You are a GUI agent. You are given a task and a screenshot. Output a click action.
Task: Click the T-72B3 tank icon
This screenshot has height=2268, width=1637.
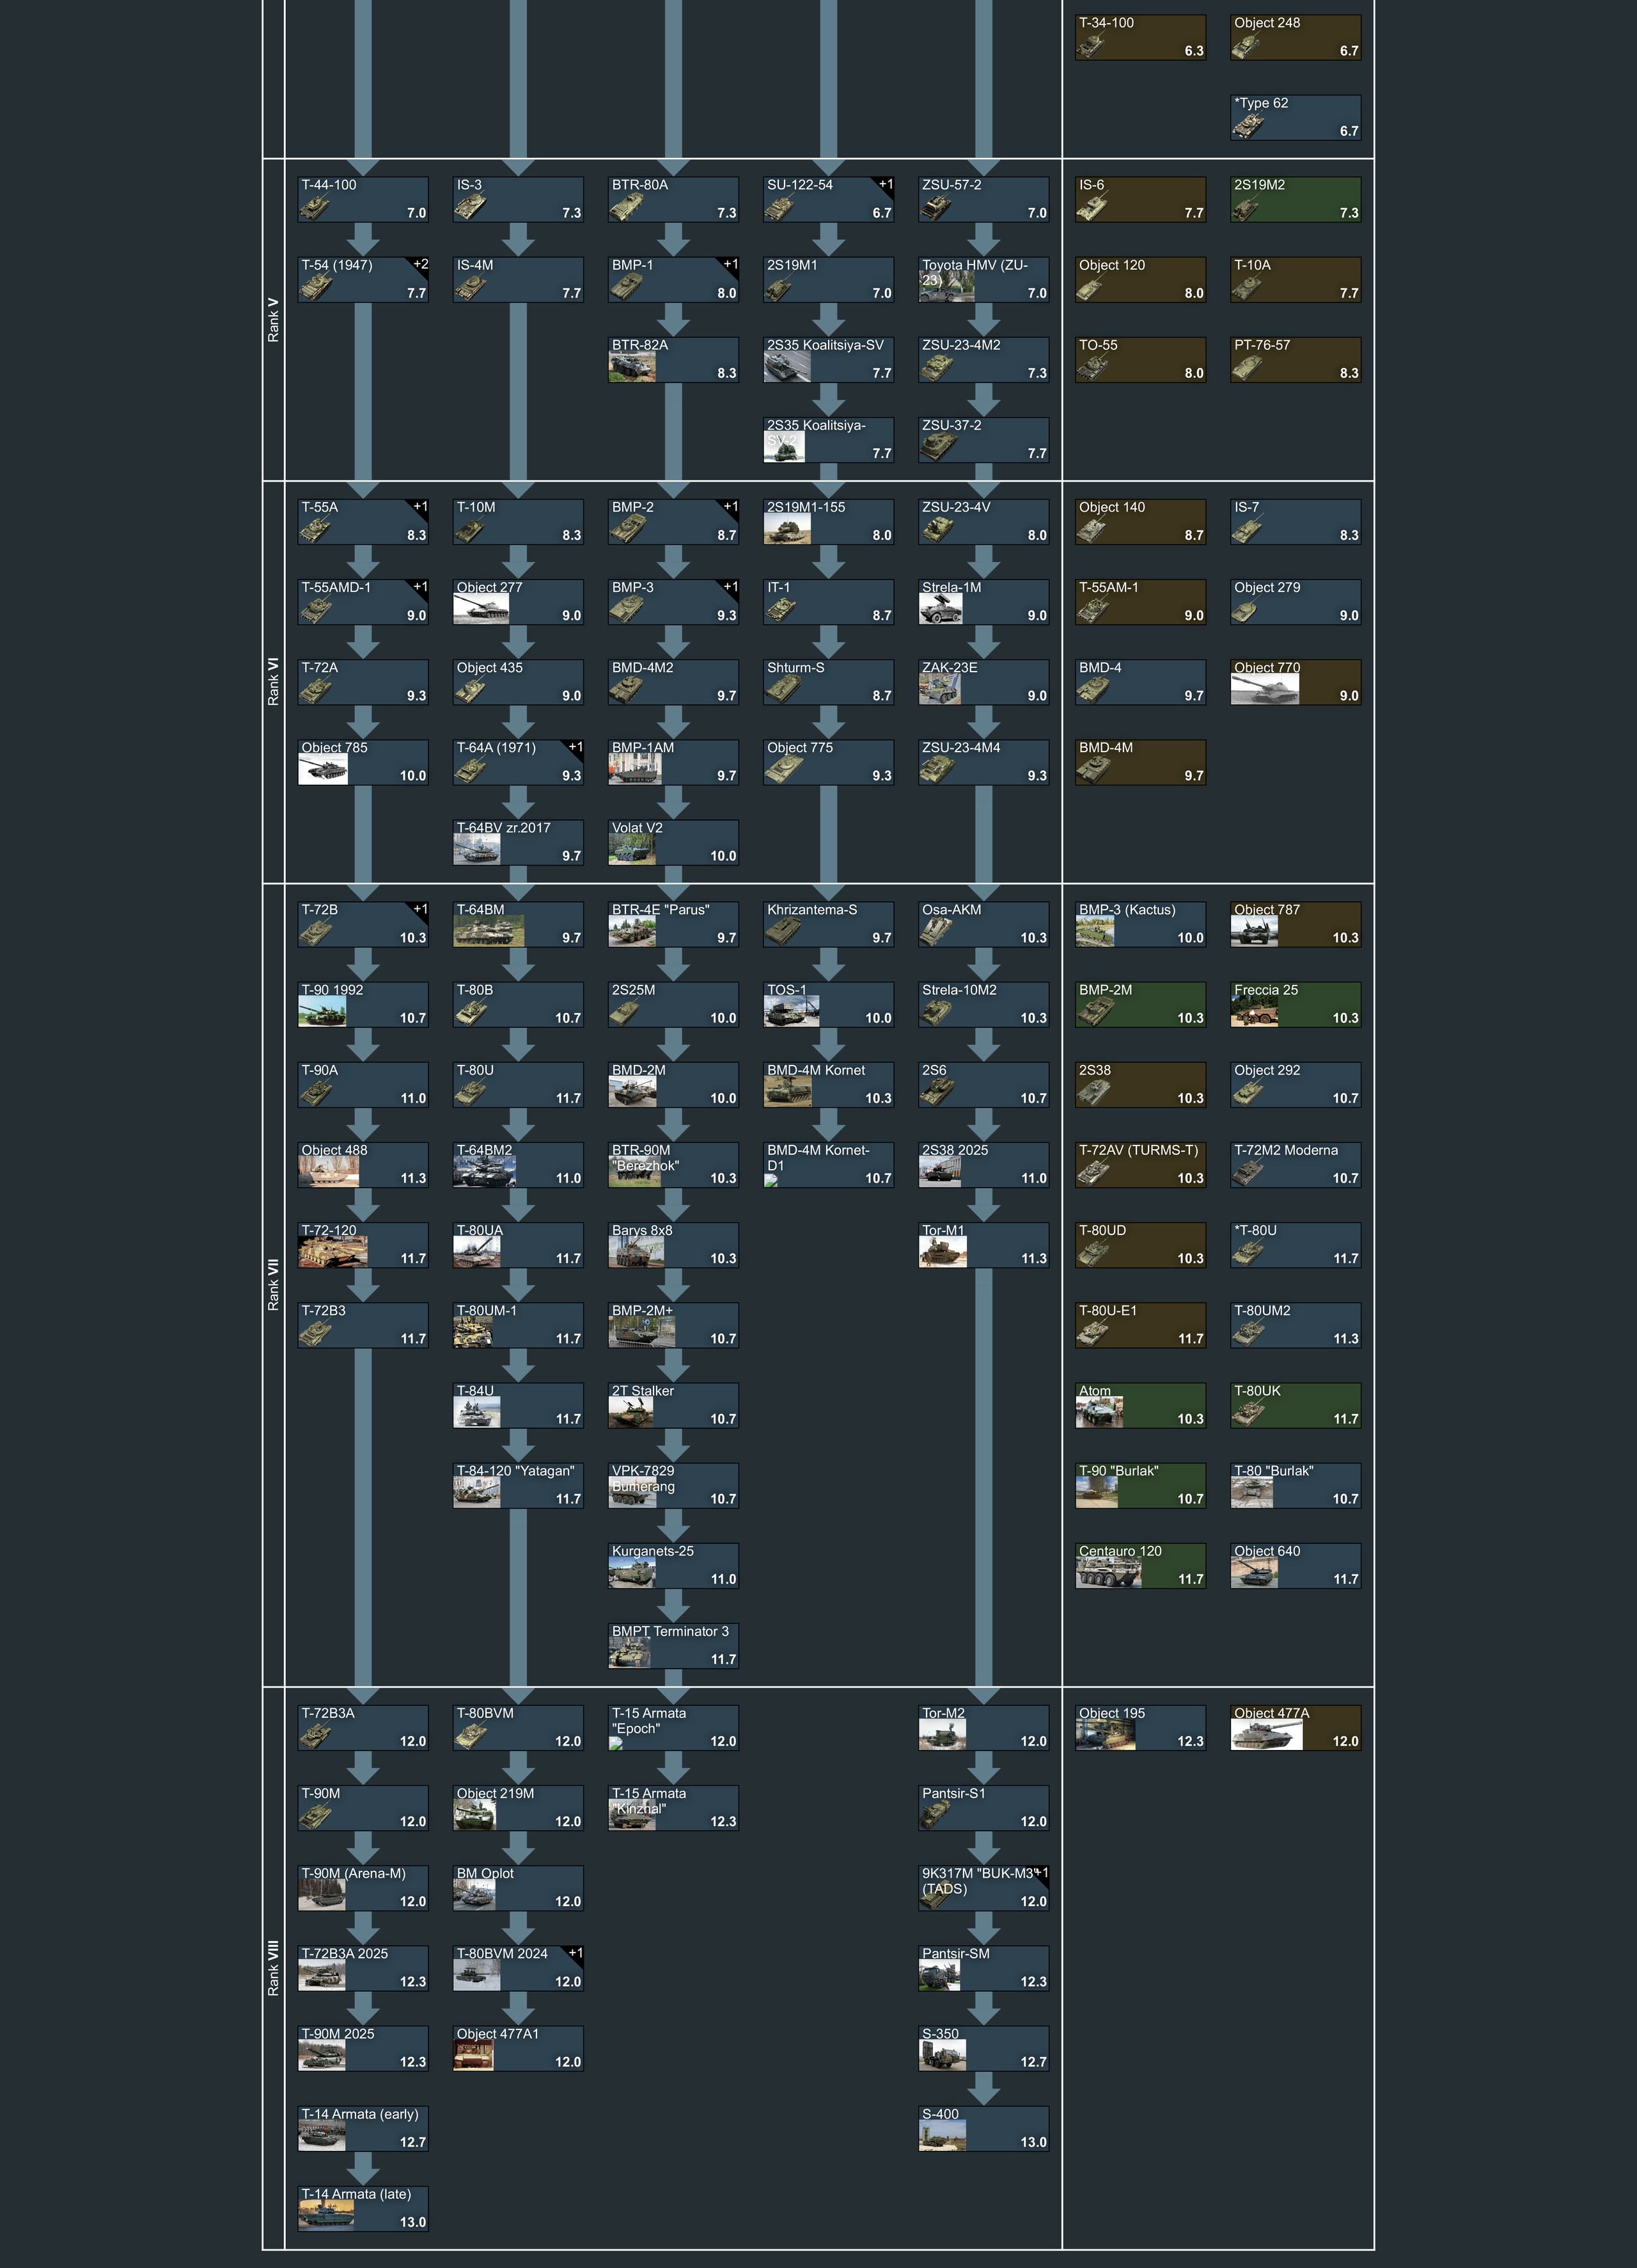tap(316, 1333)
